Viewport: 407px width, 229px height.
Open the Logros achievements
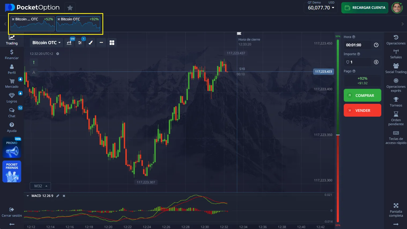[x=12, y=98]
